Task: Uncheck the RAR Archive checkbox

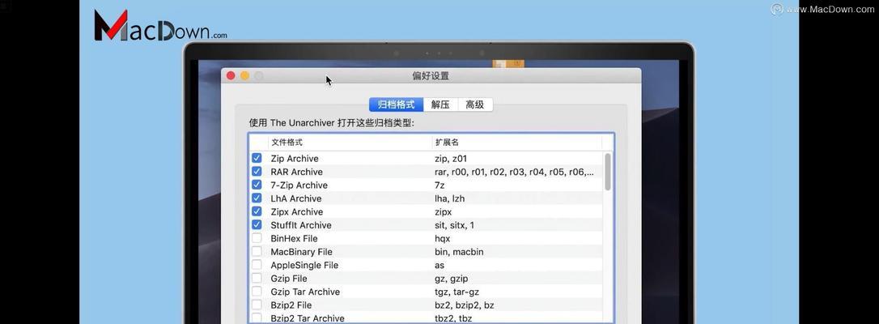Action: click(x=257, y=172)
